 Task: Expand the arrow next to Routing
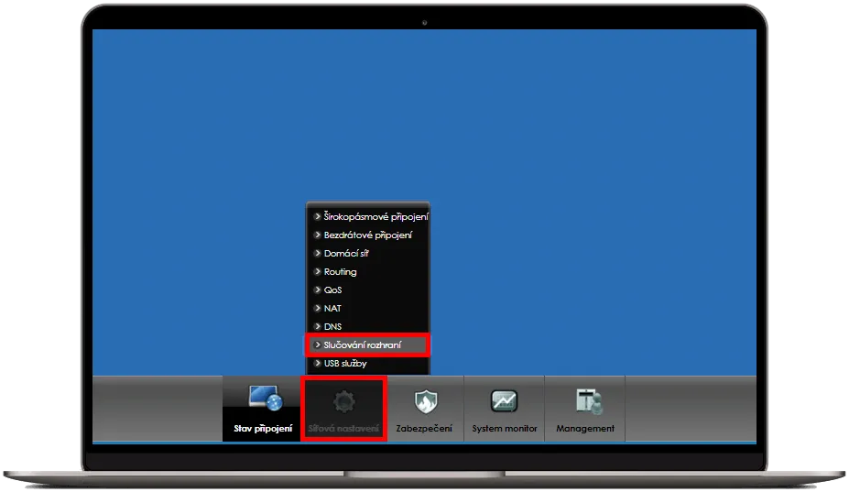[x=317, y=272]
